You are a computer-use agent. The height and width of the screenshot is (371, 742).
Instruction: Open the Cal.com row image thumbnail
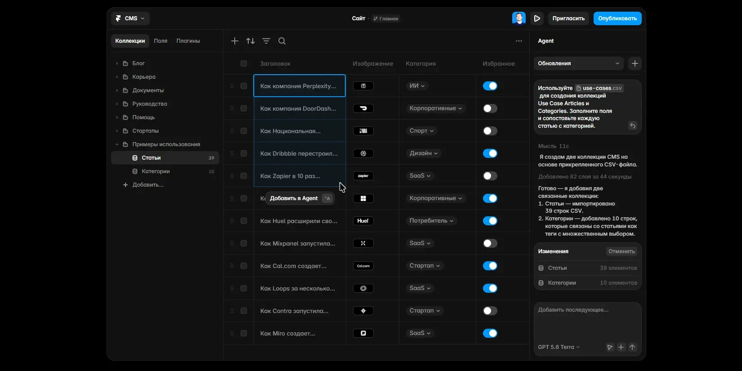tap(363, 266)
